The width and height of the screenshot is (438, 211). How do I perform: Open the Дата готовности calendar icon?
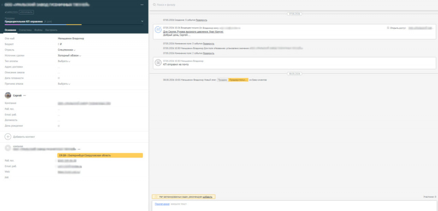click(59, 78)
